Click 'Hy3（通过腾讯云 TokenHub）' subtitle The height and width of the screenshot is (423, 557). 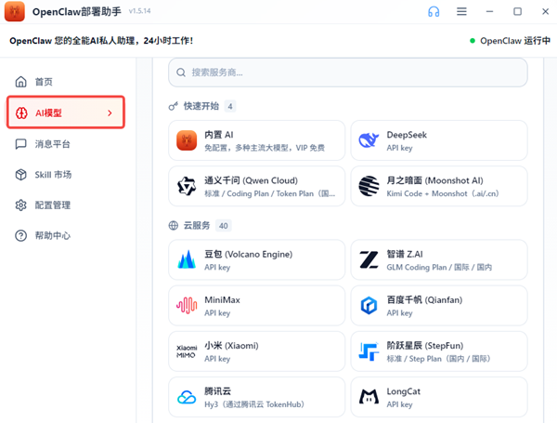pyautogui.click(x=254, y=404)
